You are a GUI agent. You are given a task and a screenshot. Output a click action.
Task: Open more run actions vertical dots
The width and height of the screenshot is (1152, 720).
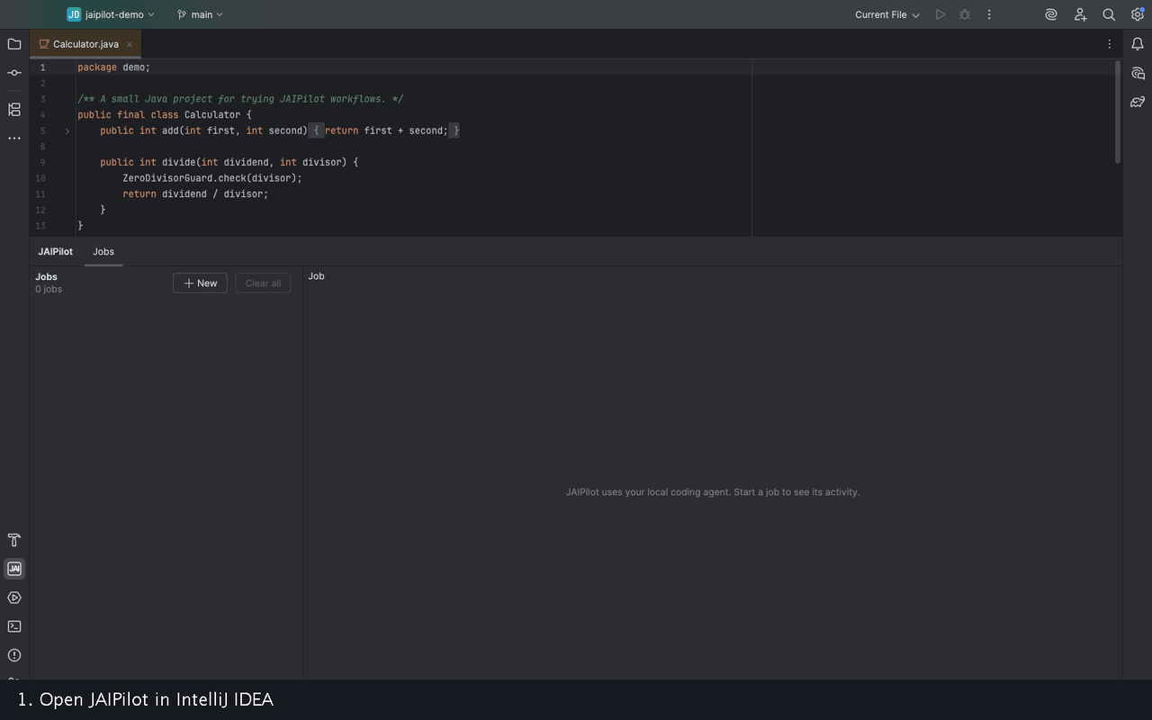(x=989, y=14)
